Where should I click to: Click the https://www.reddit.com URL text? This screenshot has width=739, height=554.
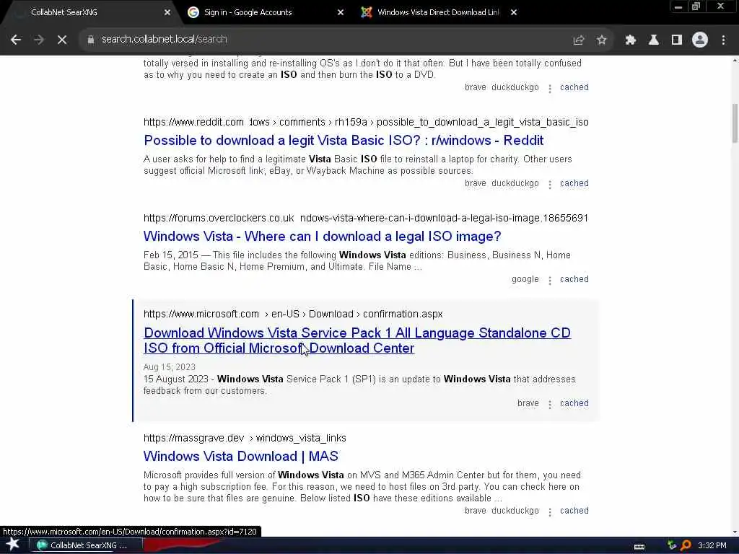pyautogui.click(x=193, y=122)
